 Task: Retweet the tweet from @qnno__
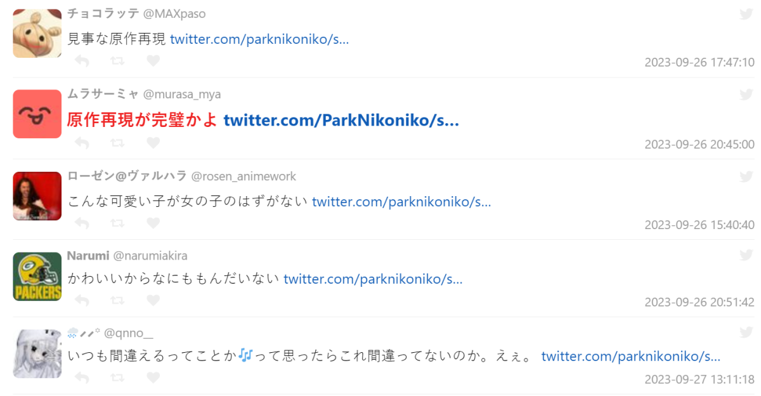117,378
